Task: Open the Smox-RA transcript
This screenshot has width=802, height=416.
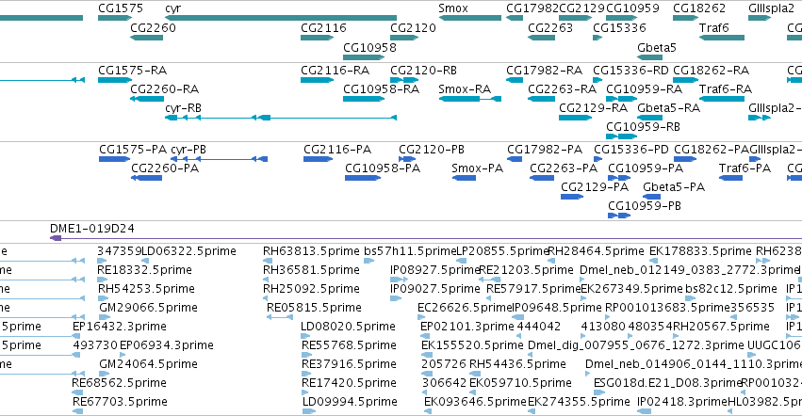Action: [470, 99]
